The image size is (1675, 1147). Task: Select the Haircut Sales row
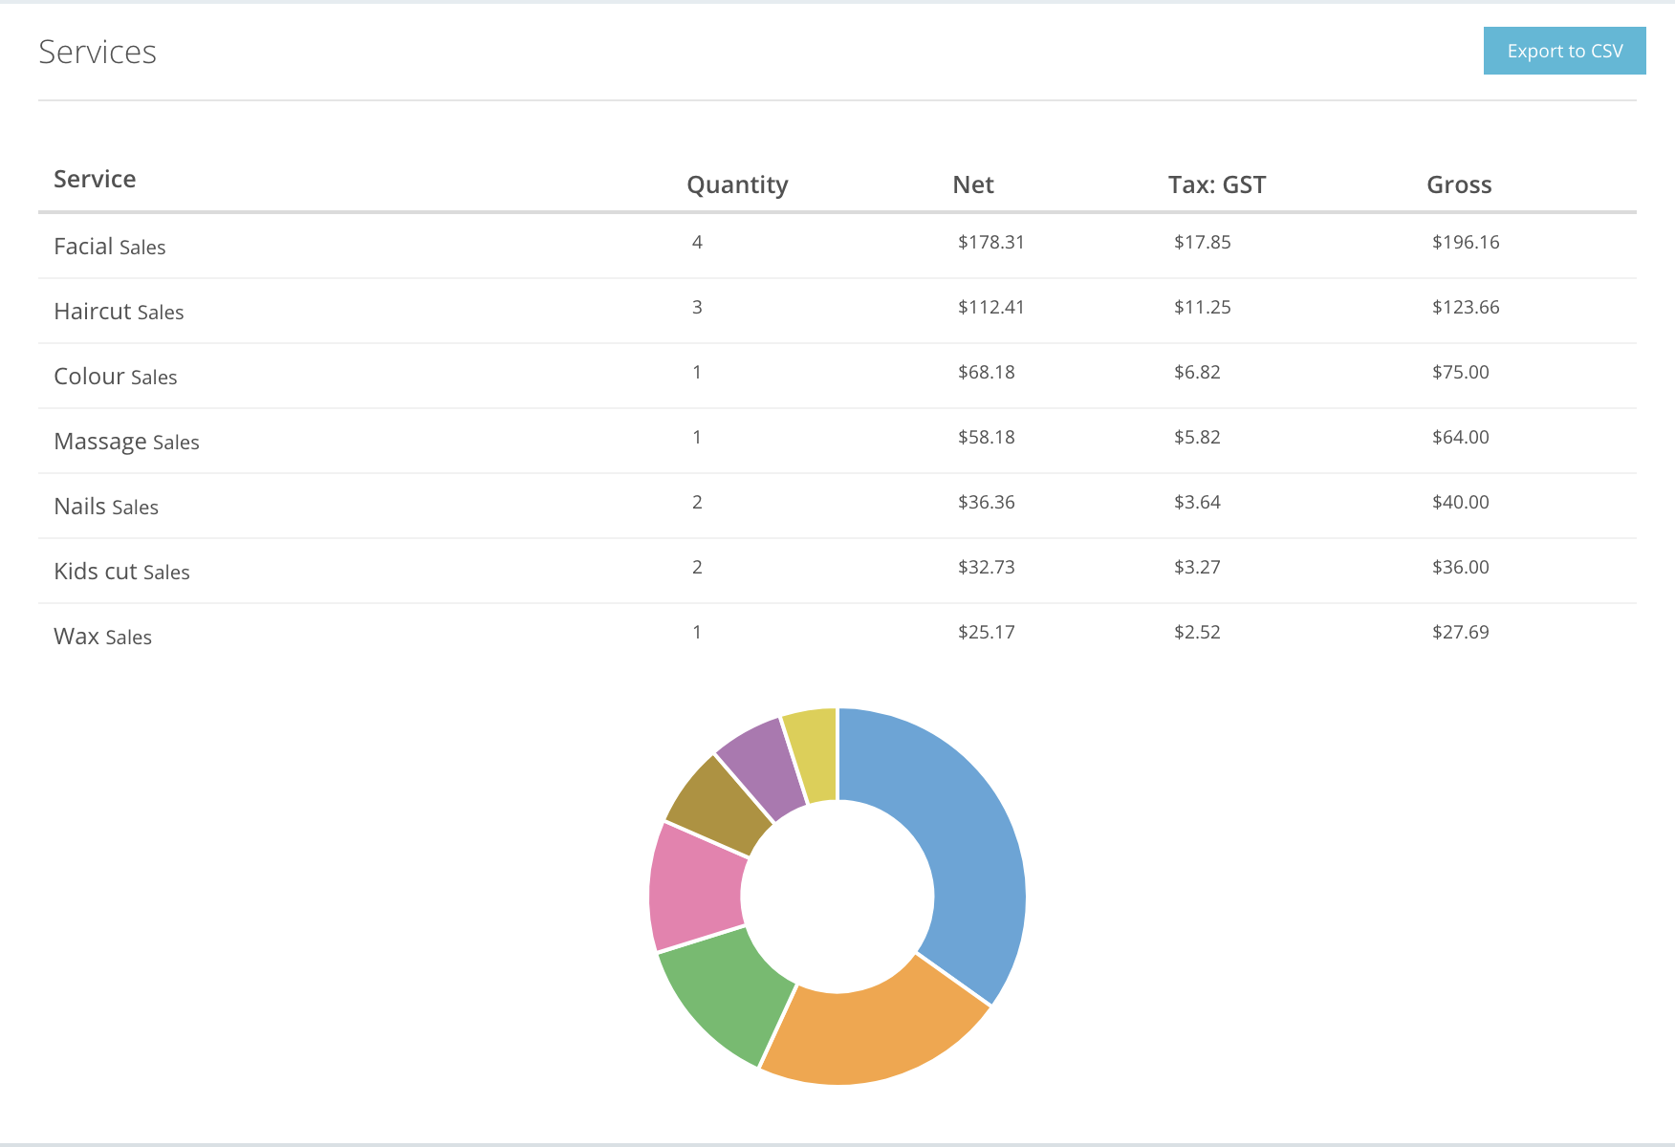[x=119, y=311]
